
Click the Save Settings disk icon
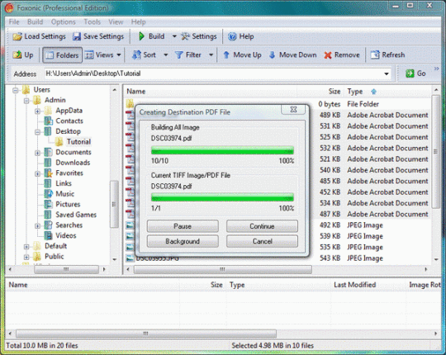(x=77, y=36)
